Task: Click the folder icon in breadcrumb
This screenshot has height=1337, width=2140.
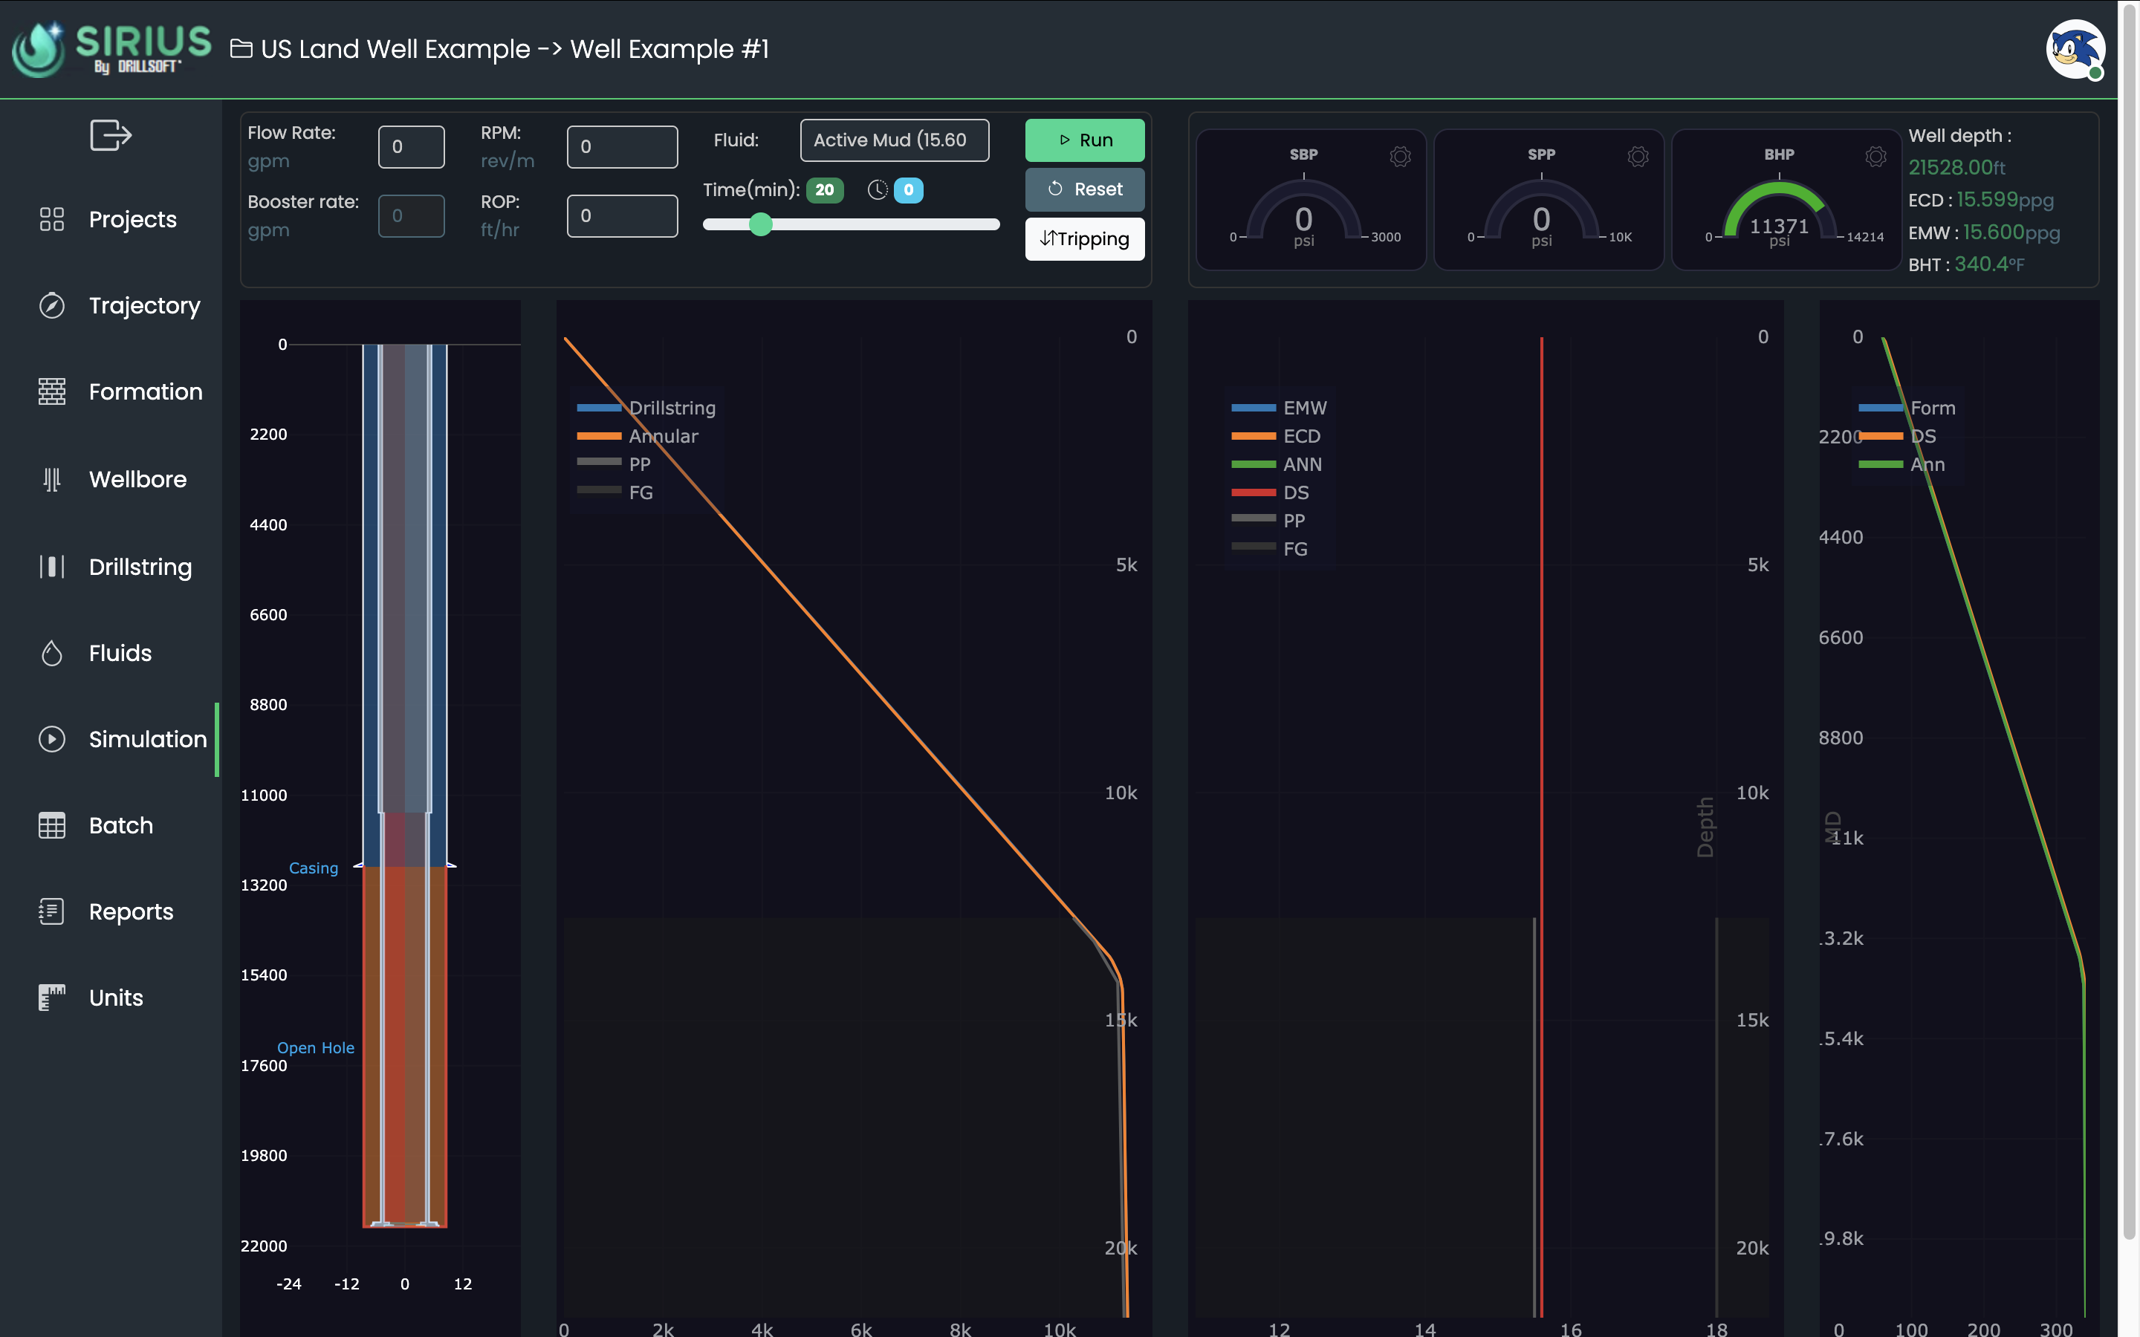Action: point(241,48)
